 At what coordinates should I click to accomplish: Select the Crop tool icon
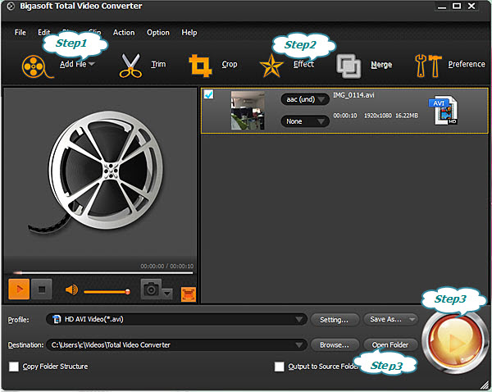(201, 66)
